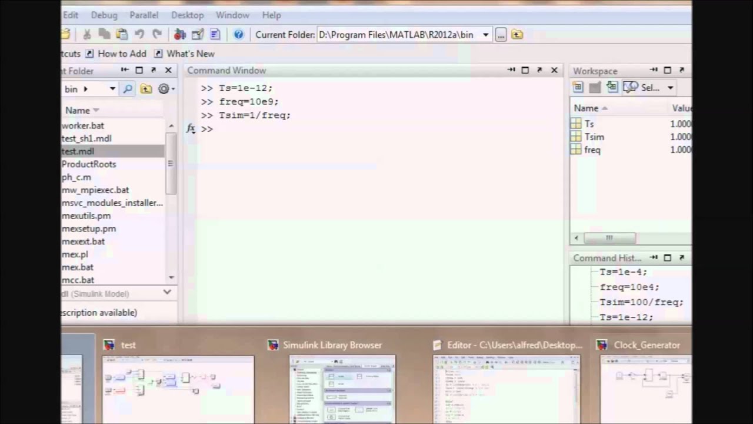Sort Current Folder by Name header
Image resolution: width=753 pixels, height=424 pixels.
pos(82,110)
